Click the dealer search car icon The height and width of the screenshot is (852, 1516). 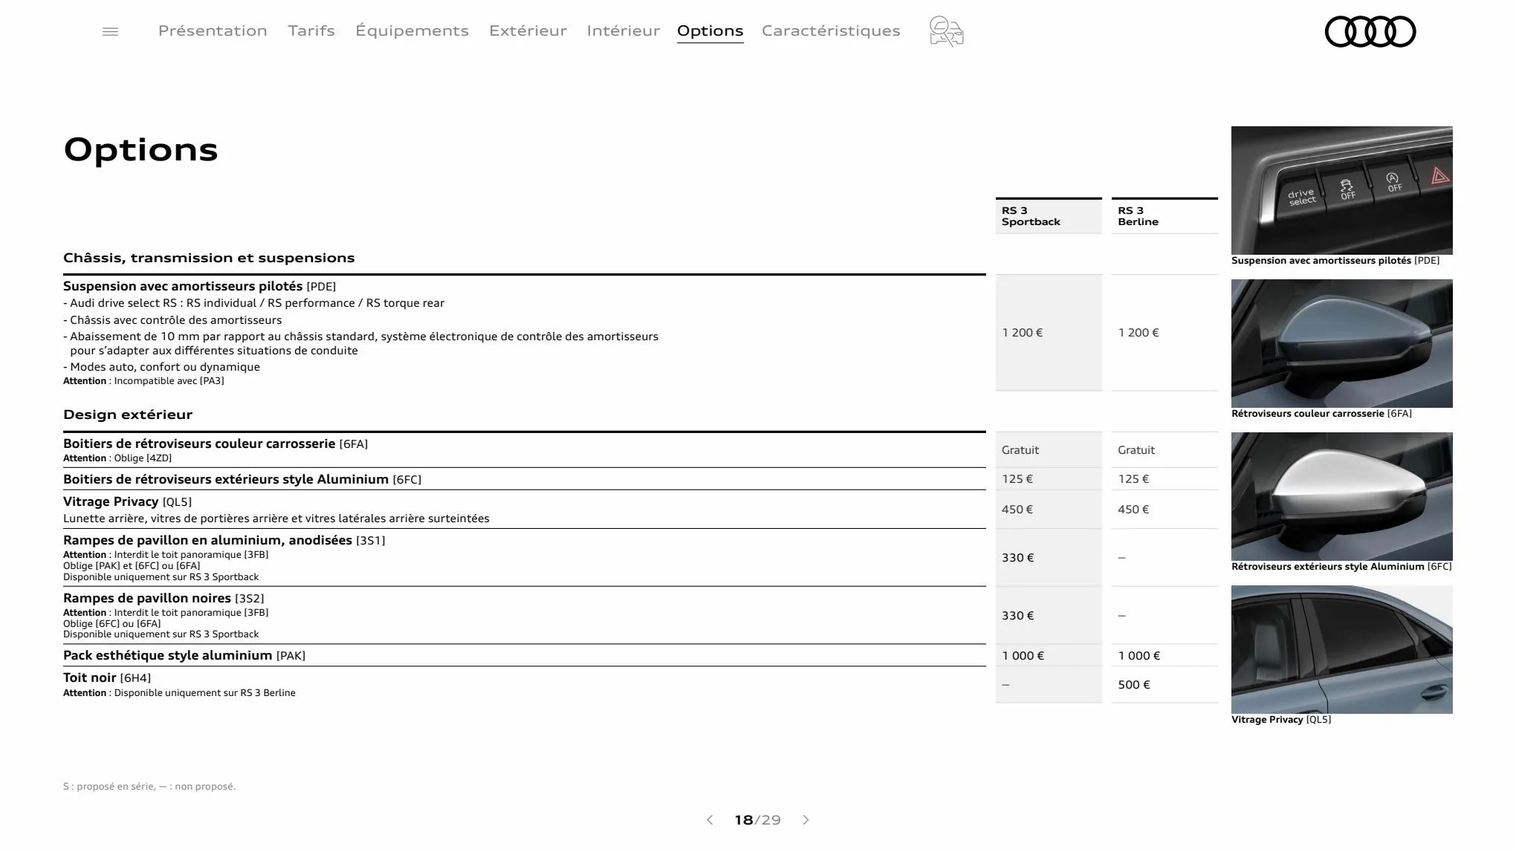946,31
